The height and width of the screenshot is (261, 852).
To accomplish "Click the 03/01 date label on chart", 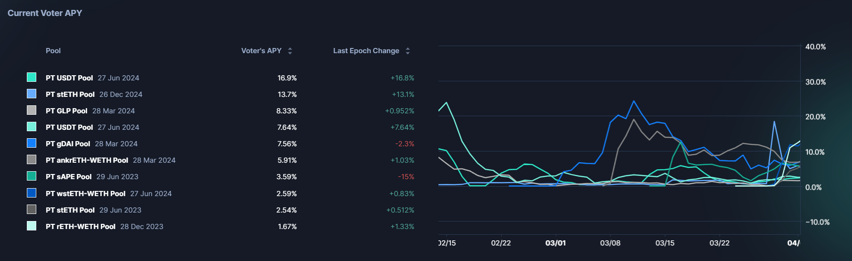I will pyautogui.click(x=555, y=243).
